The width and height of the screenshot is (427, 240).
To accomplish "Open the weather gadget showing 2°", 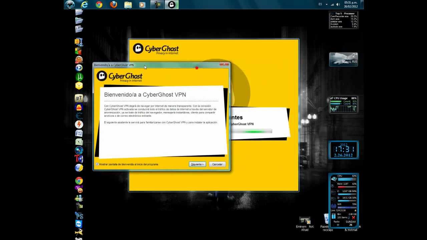I will (x=343, y=59).
